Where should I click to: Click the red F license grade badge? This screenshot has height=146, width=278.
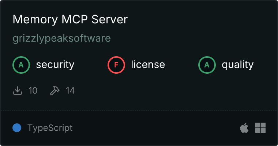[x=116, y=65]
